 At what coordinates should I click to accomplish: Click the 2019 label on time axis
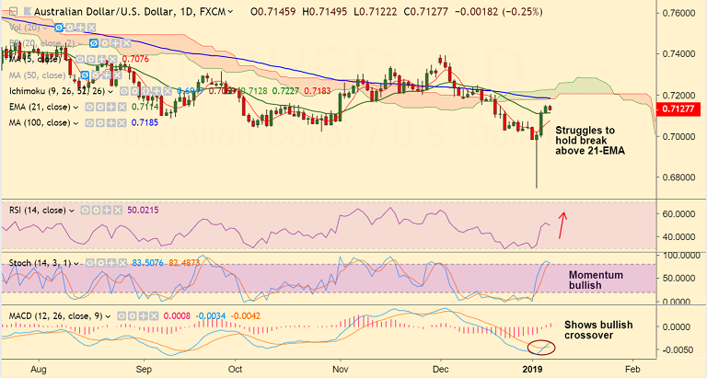tap(533, 369)
